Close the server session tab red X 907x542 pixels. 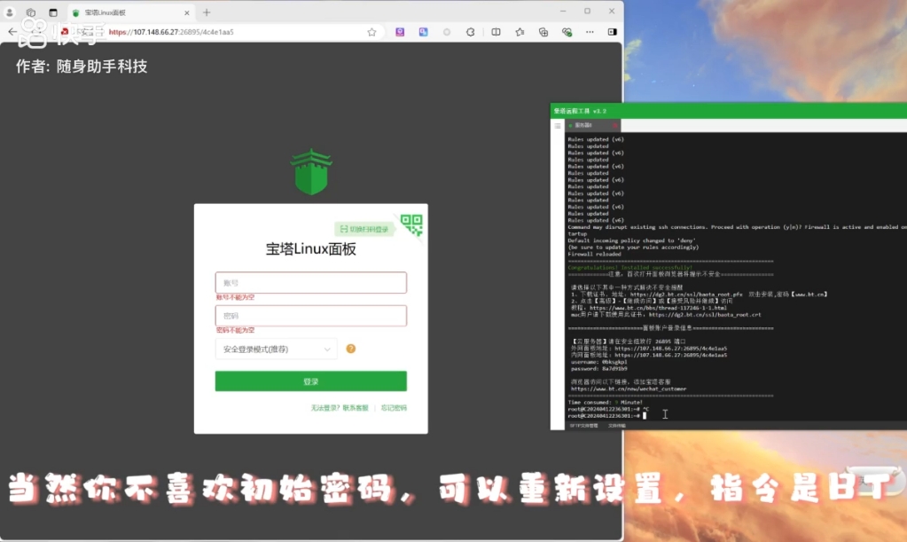[x=615, y=126]
